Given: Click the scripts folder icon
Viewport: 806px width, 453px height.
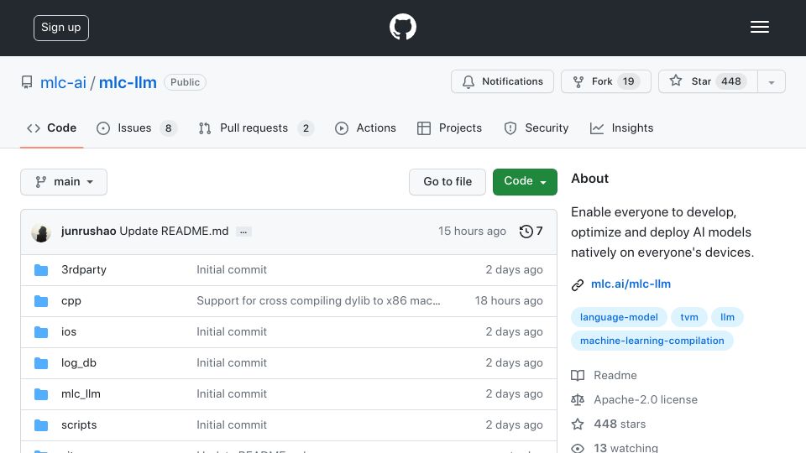Looking at the screenshot, I should pyautogui.click(x=41, y=425).
